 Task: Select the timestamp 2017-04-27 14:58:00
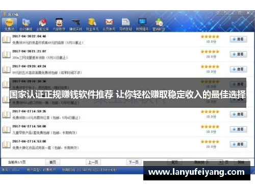click(29, 126)
